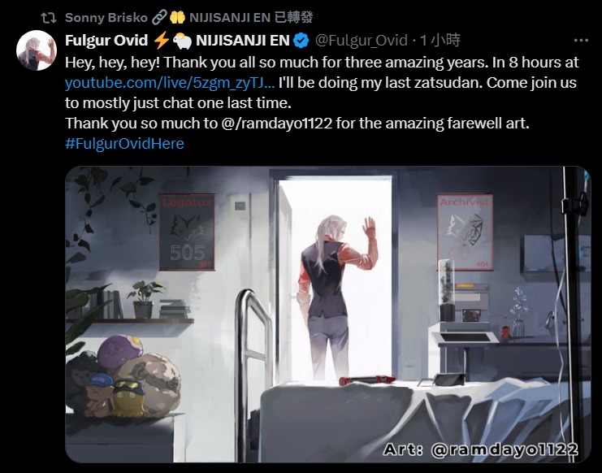Click the Fulgur Ovid display name

106,41
